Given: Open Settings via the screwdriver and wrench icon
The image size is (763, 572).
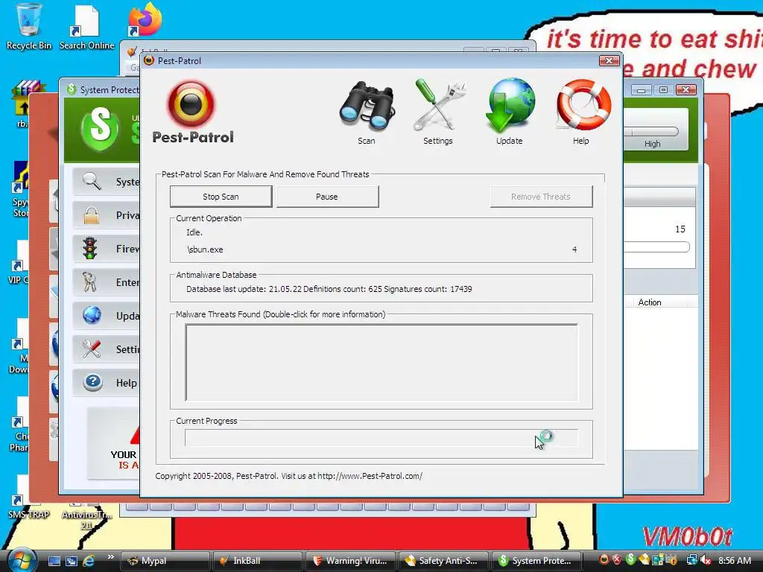Looking at the screenshot, I should point(439,105).
